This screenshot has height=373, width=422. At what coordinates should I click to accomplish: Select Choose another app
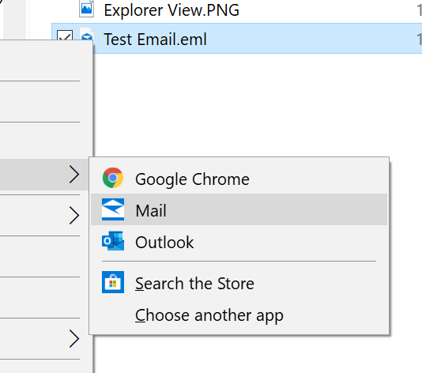239,315
